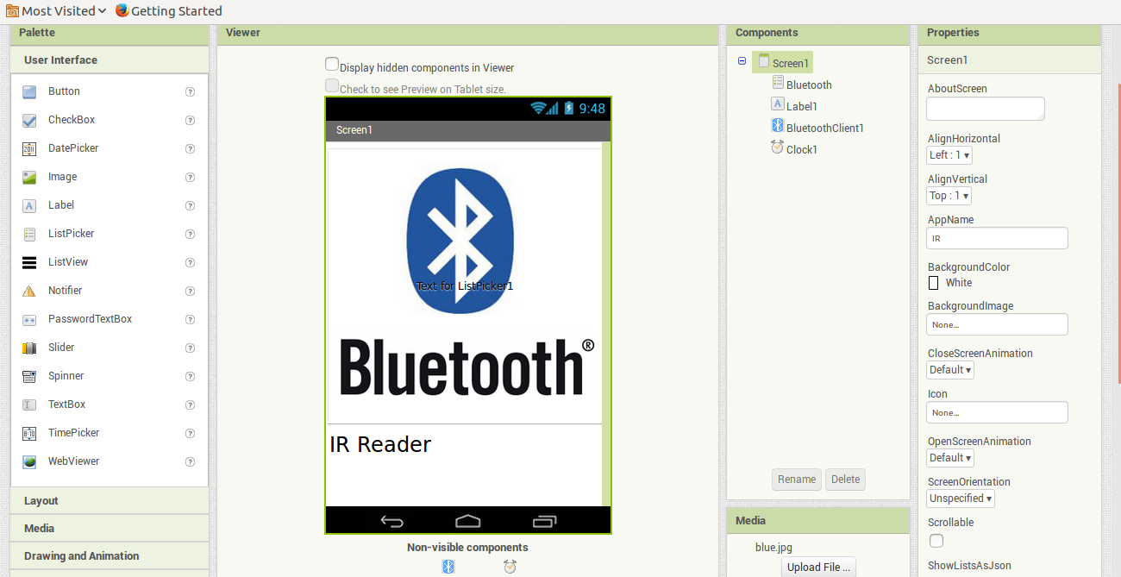Viewport: 1121px width, 577px height.
Task: Select the PasswordTextBox palette icon
Action: tap(29, 319)
